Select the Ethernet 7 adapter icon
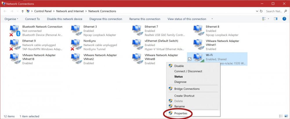Screen dimensions: 290x119 137,31
